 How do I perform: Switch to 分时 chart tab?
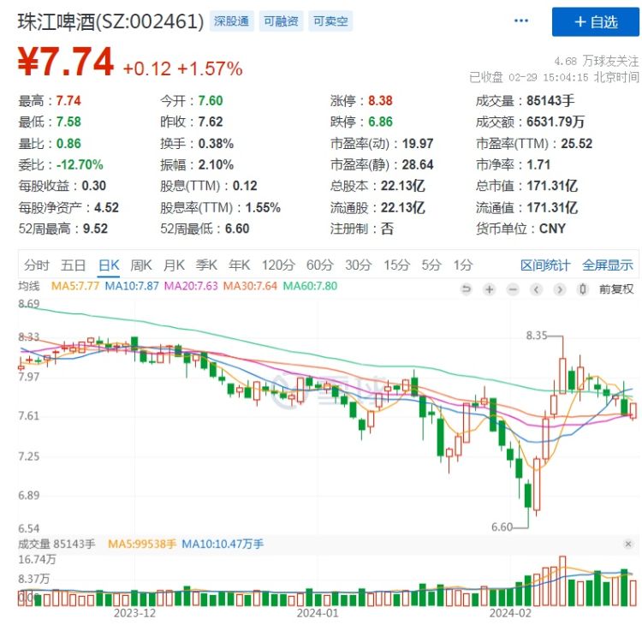click(37, 265)
